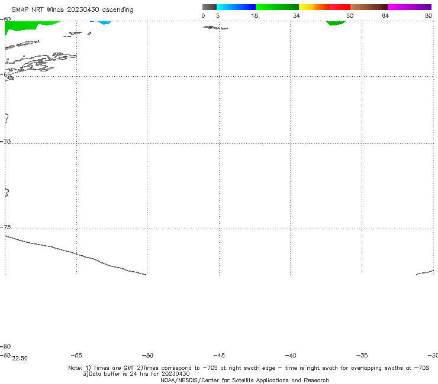
Task: Click the longitude label '-45'
Action: click(219, 355)
